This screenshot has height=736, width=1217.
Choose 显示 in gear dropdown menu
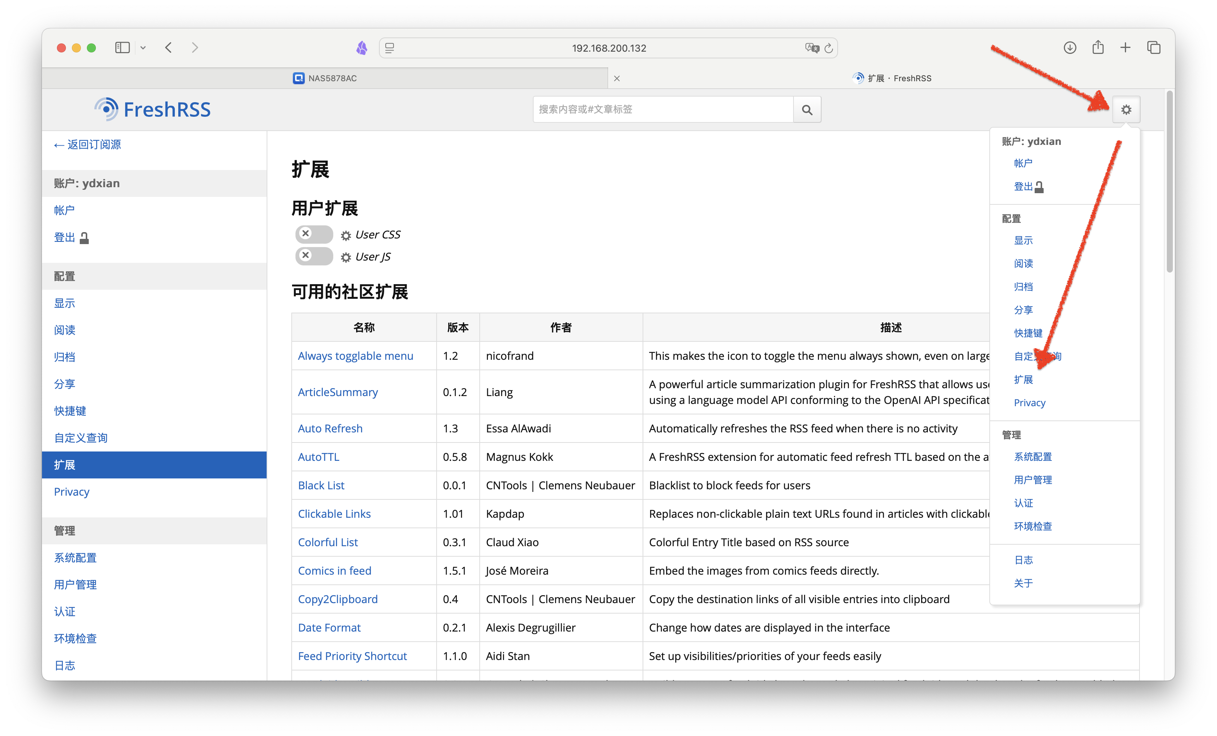coord(1023,240)
